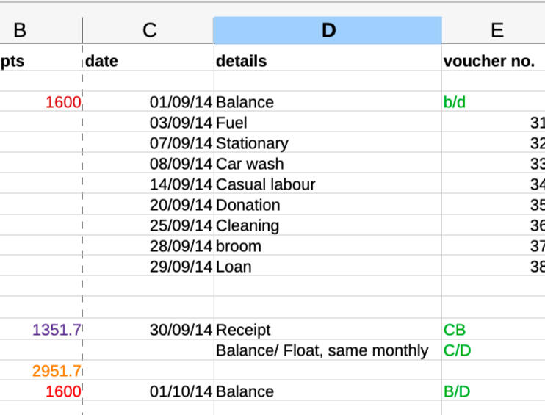Select column D header
The image size is (545, 415).
328,30
